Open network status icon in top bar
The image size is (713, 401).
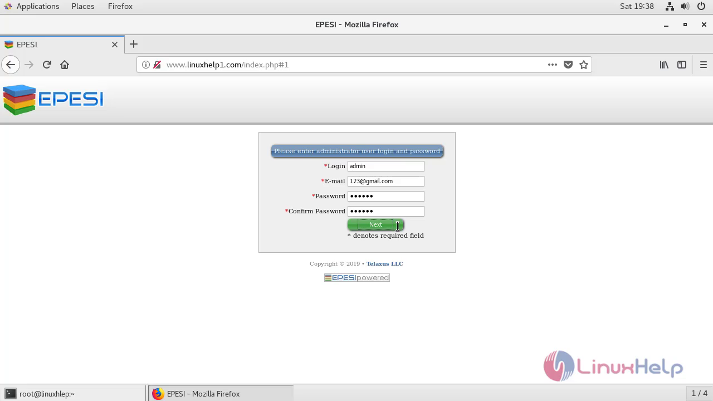(x=670, y=6)
